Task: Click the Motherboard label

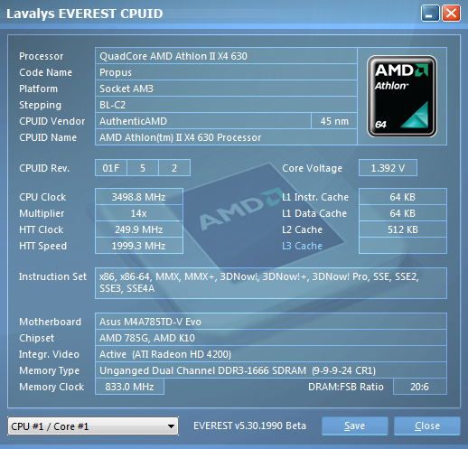Action: tap(50, 322)
